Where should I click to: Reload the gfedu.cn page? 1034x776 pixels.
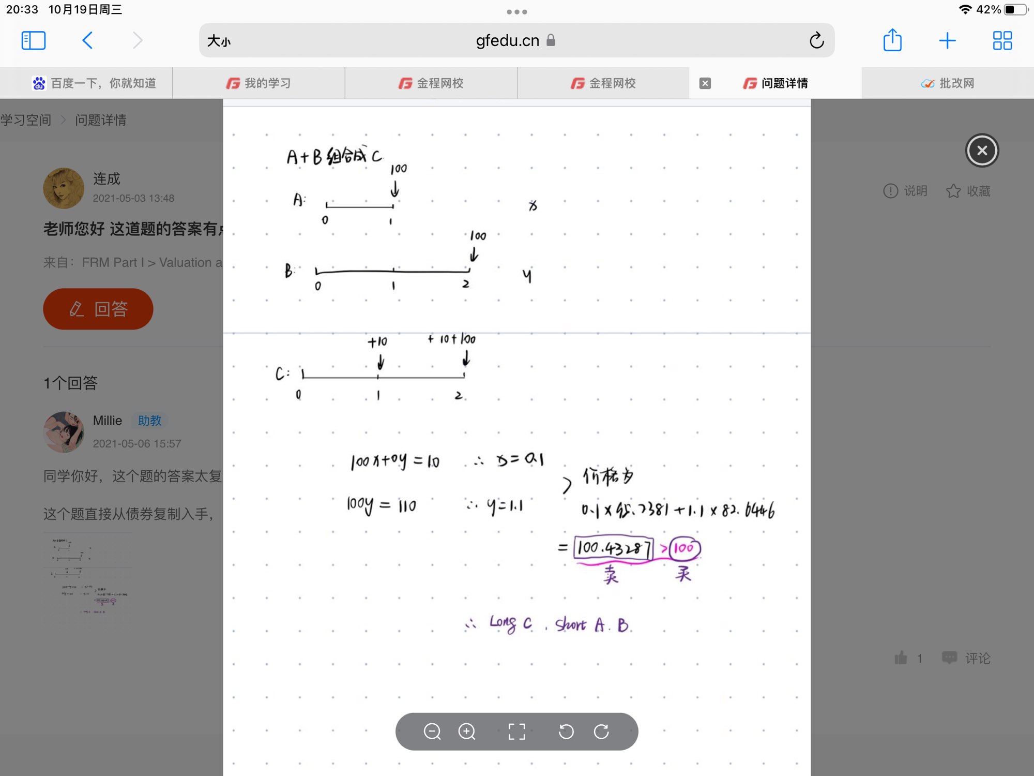816,40
